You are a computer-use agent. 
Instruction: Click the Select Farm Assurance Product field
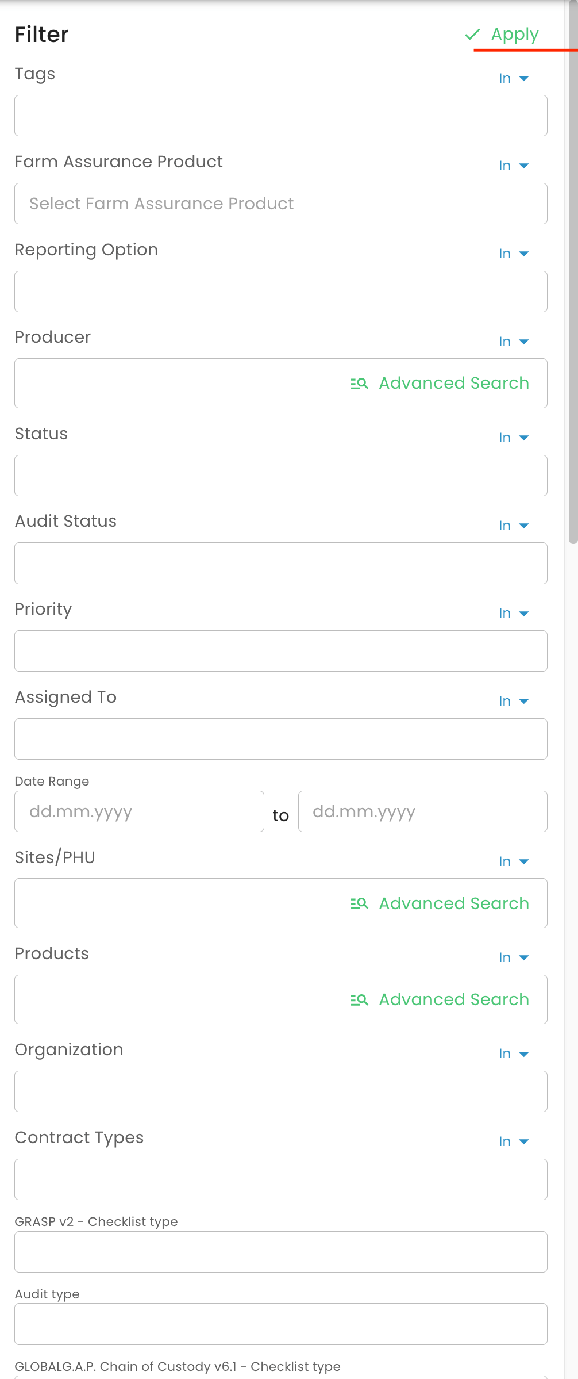coord(281,204)
